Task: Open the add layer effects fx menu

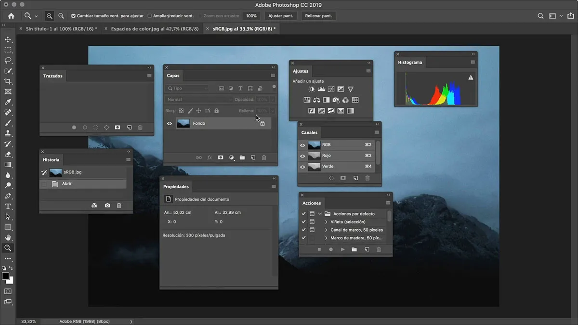Action: pyautogui.click(x=209, y=157)
